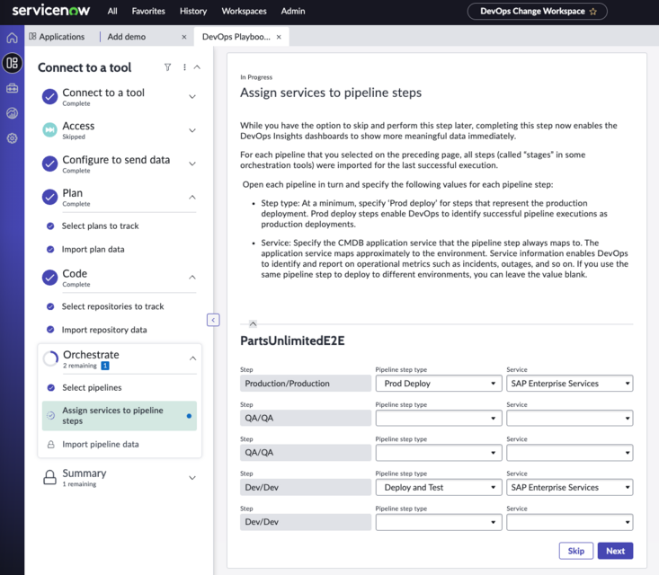Click the Applications tab icon
Viewport: 659px width, 575px height.
(x=32, y=37)
